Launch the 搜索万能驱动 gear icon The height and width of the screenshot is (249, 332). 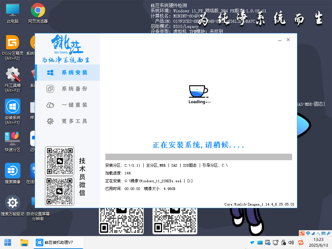point(13,206)
